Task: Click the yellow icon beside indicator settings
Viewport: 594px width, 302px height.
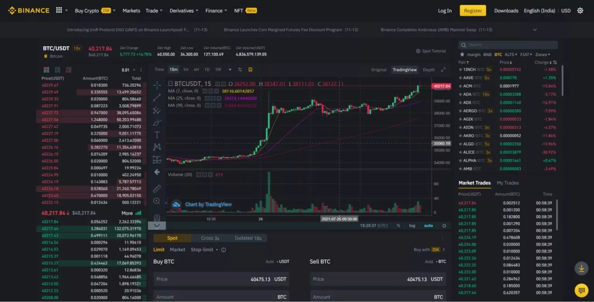Action: pyautogui.click(x=250, y=70)
